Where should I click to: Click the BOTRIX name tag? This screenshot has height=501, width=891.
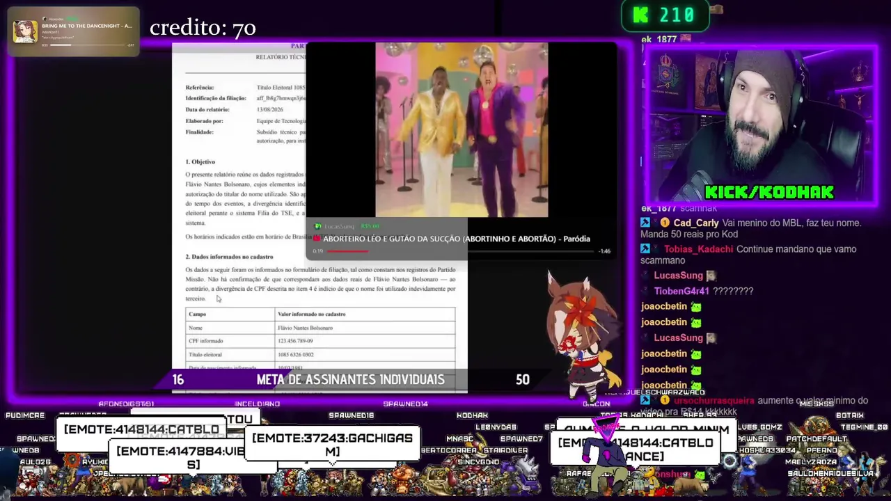850,415
